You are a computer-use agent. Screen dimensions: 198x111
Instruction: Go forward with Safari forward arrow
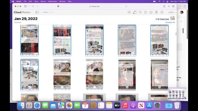[37, 6]
